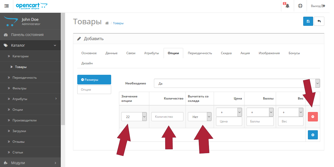Collapse the Каталог sidebar section

[30, 45]
